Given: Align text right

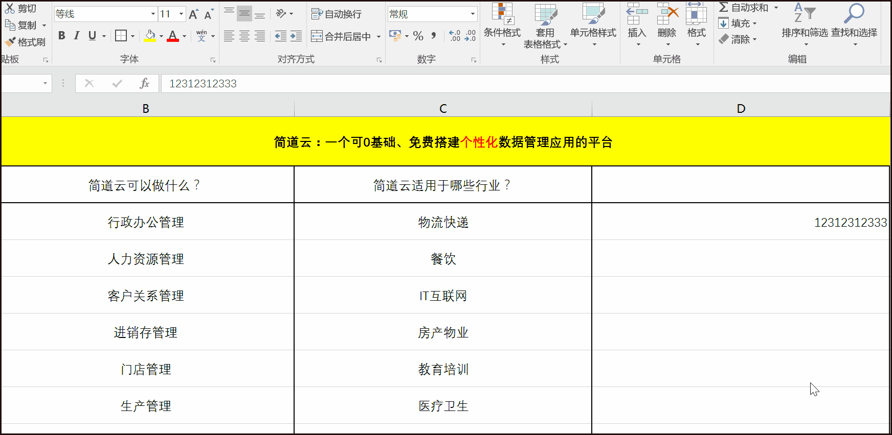Looking at the screenshot, I should point(260,36).
